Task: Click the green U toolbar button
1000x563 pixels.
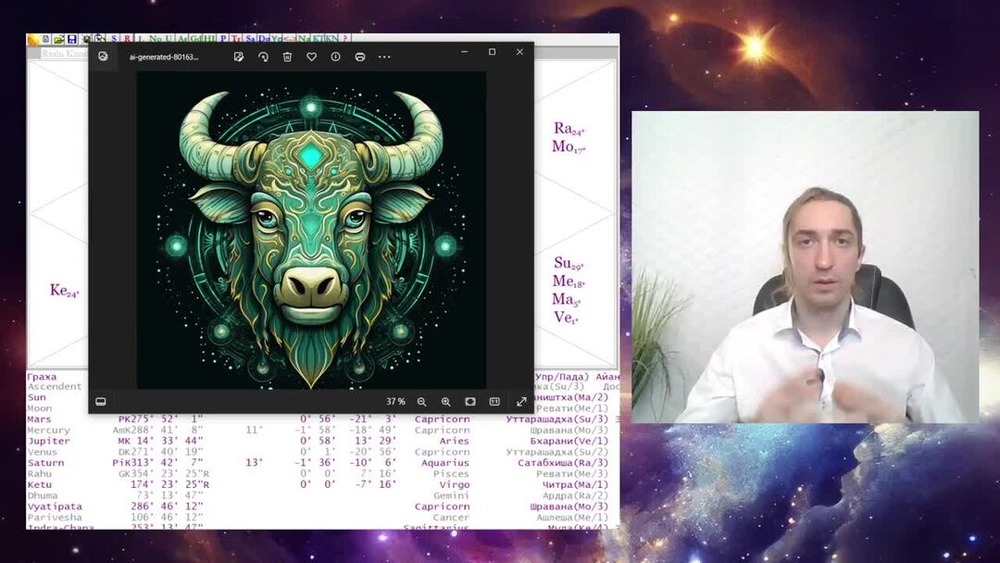Action: click(x=169, y=39)
